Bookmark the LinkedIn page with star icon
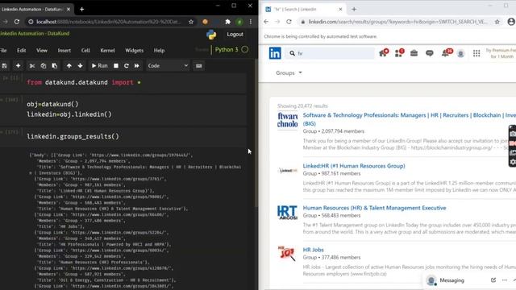The width and height of the screenshot is (516, 290). (x=497, y=22)
